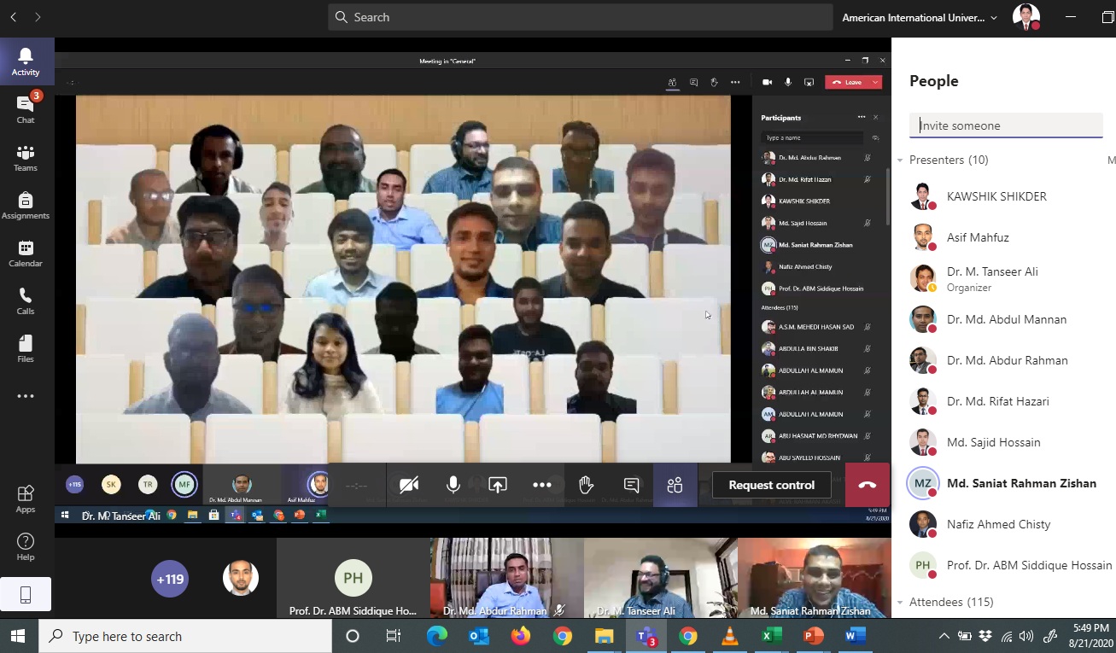This screenshot has width=1116, height=653.
Task: Open More actions ellipsis in meeting controls
Action: click(541, 485)
